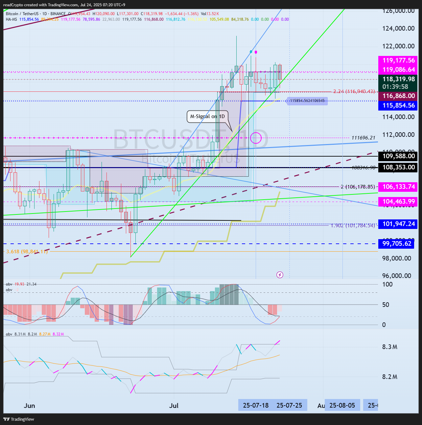Select the 119,177.56 magenta price tag

(x=398, y=60)
